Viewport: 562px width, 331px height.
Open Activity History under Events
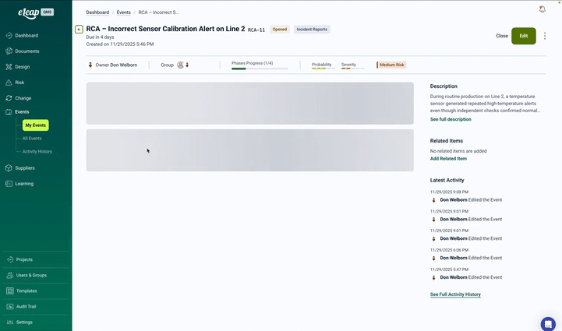37,151
